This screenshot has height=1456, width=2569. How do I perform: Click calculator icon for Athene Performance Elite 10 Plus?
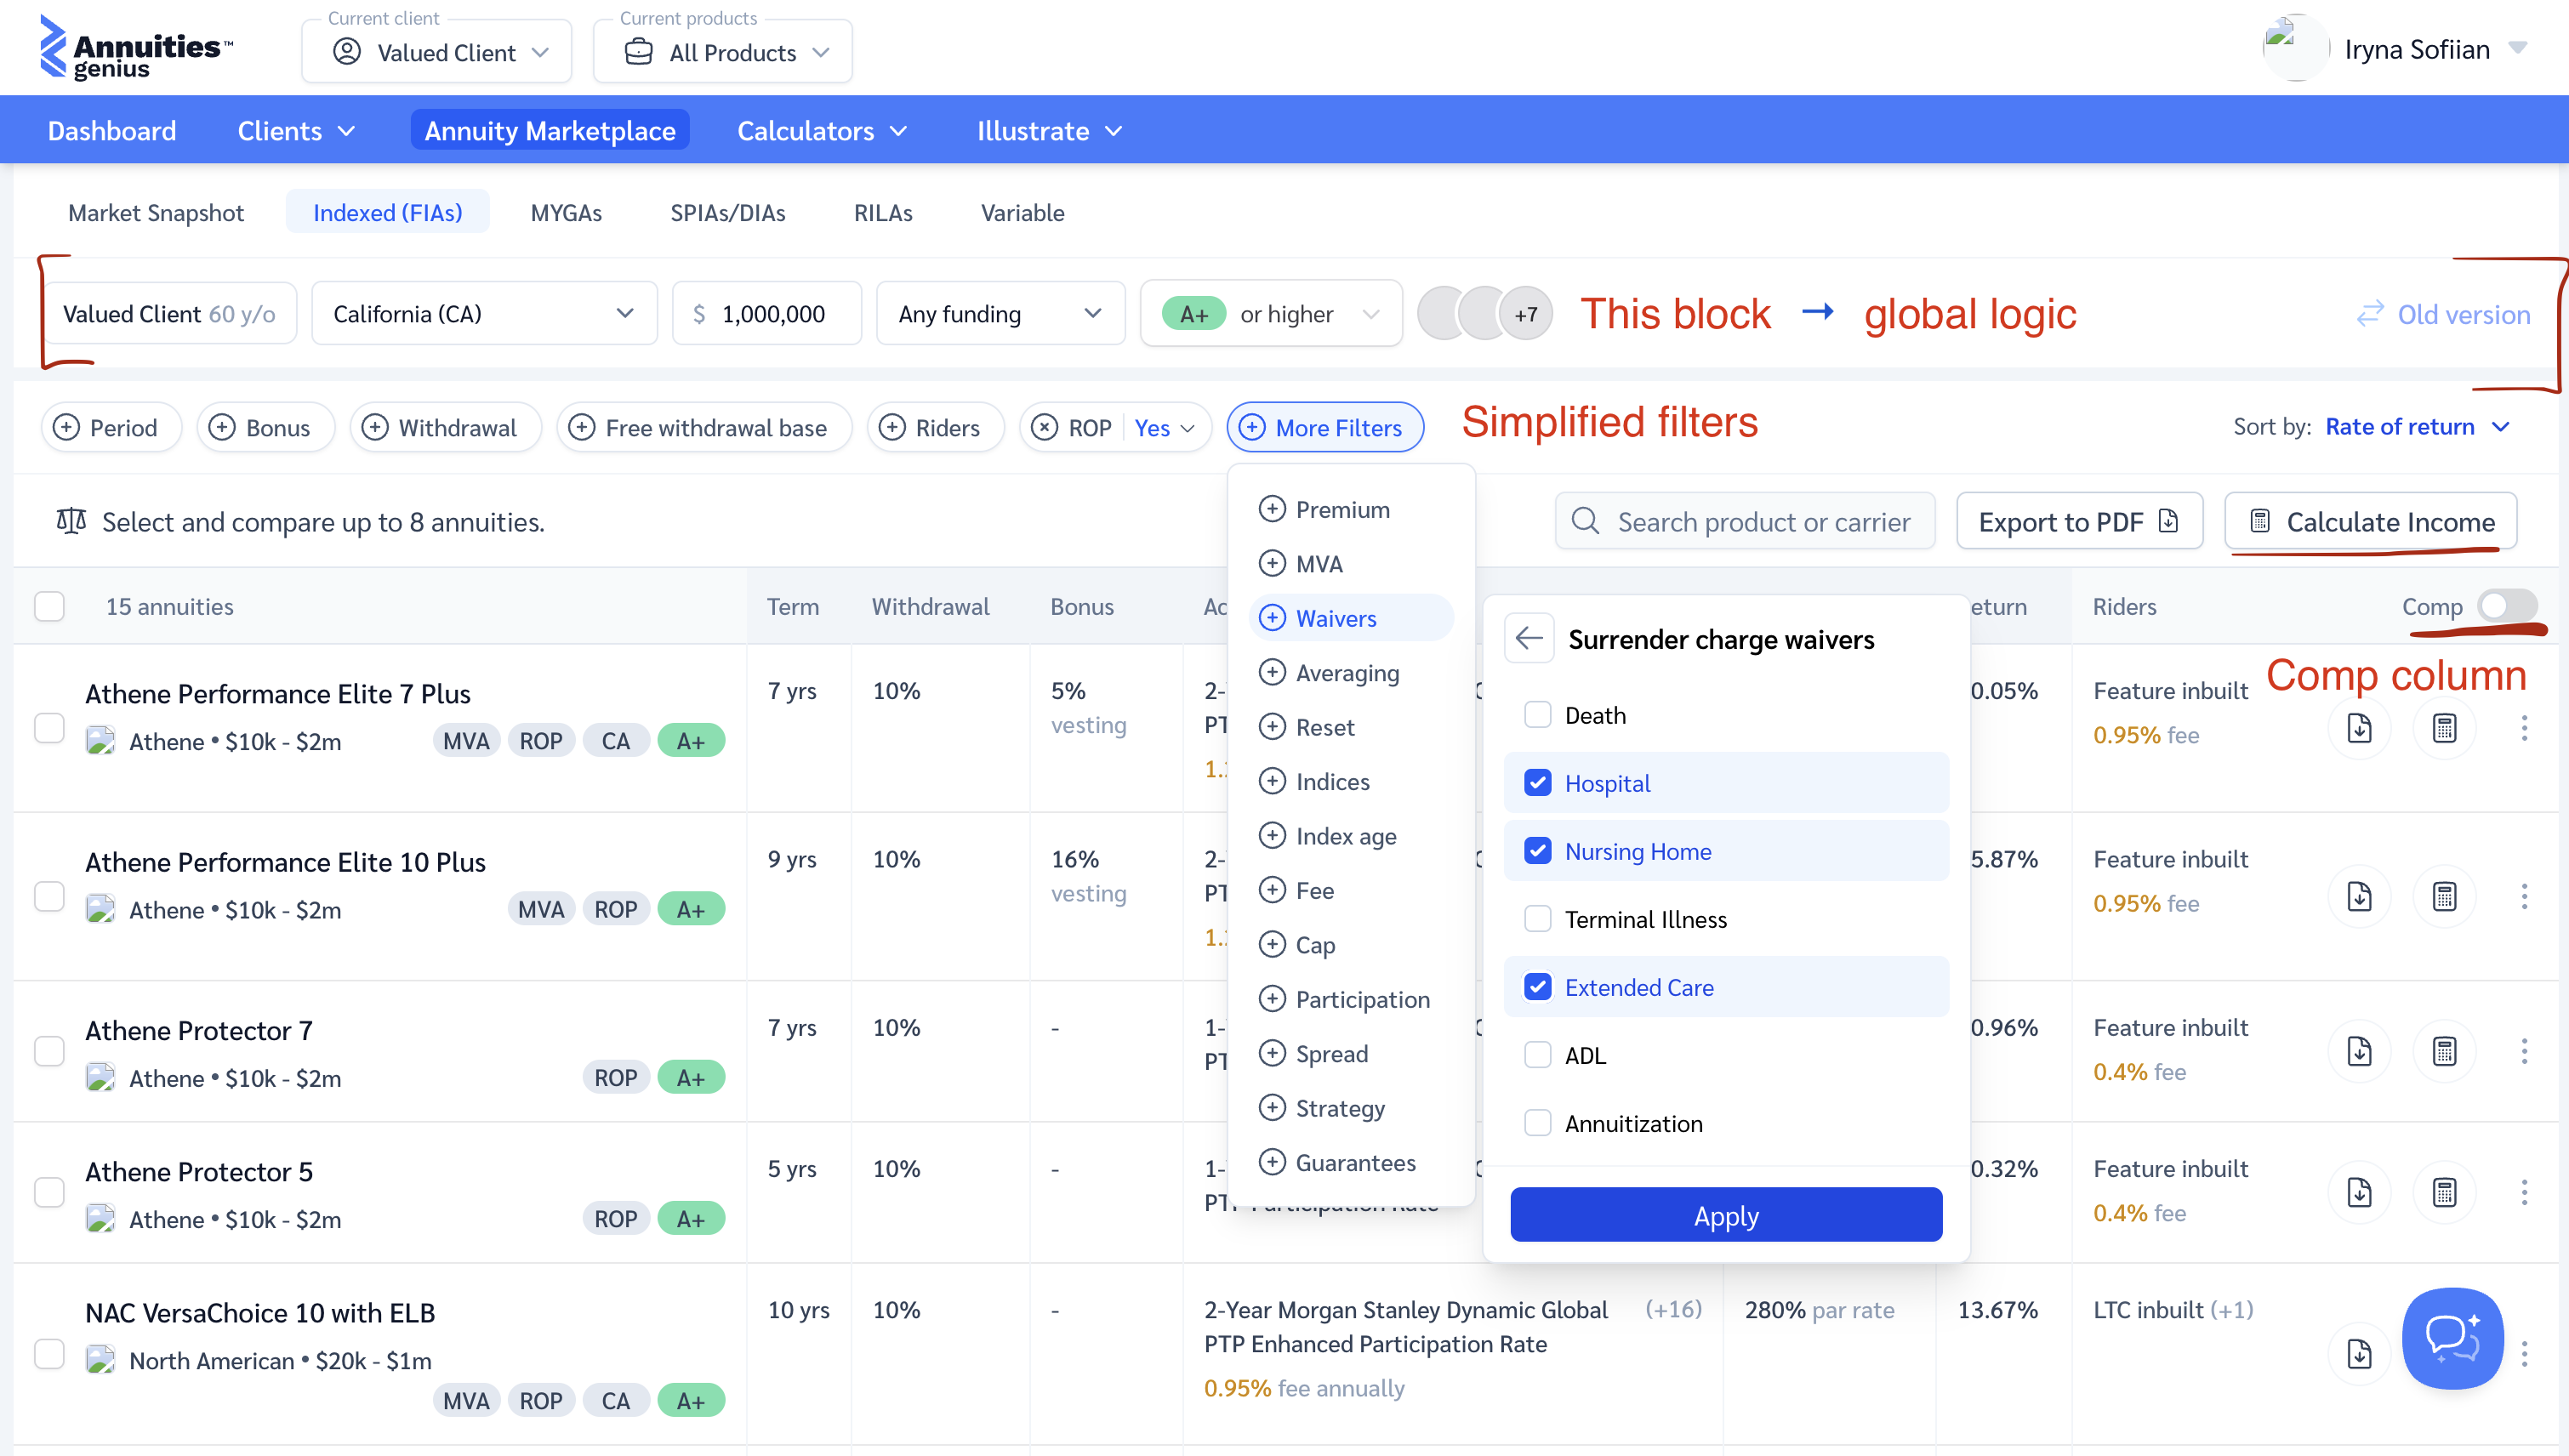pyautogui.click(x=2444, y=896)
